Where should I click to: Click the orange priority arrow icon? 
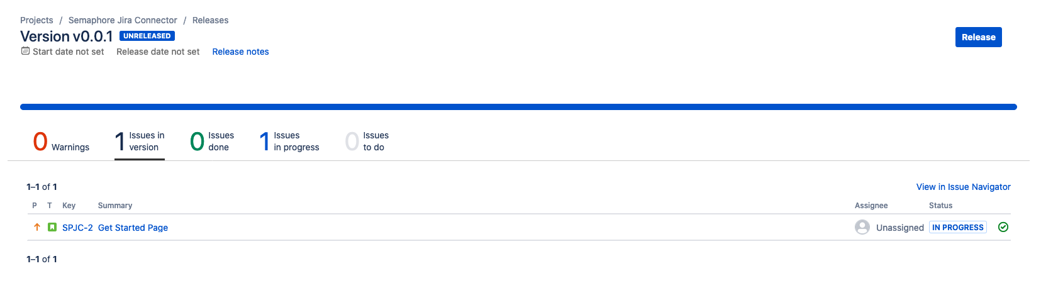[x=36, y=227]
